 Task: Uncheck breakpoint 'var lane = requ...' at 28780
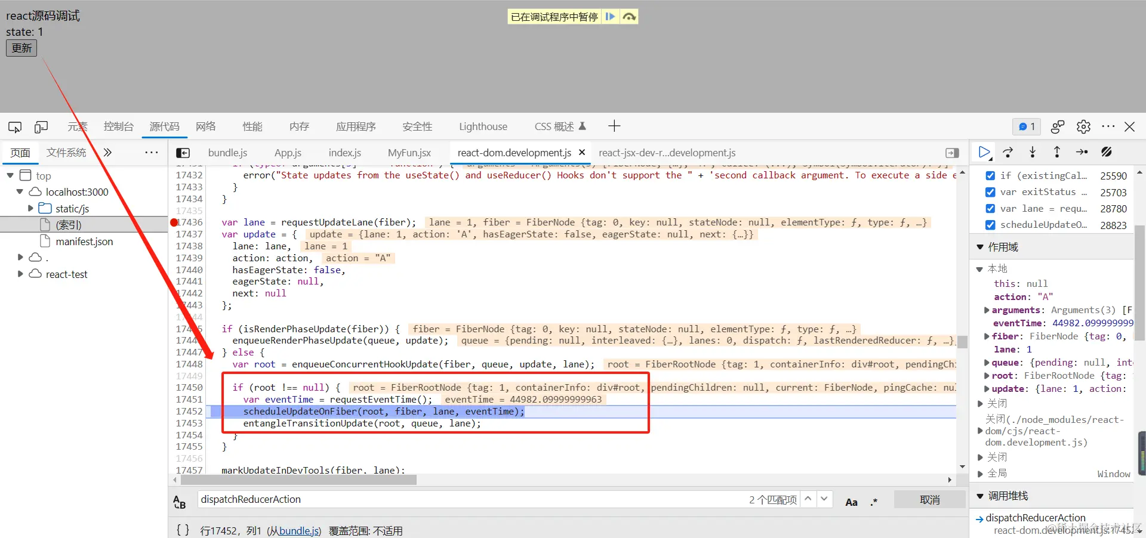990,208
